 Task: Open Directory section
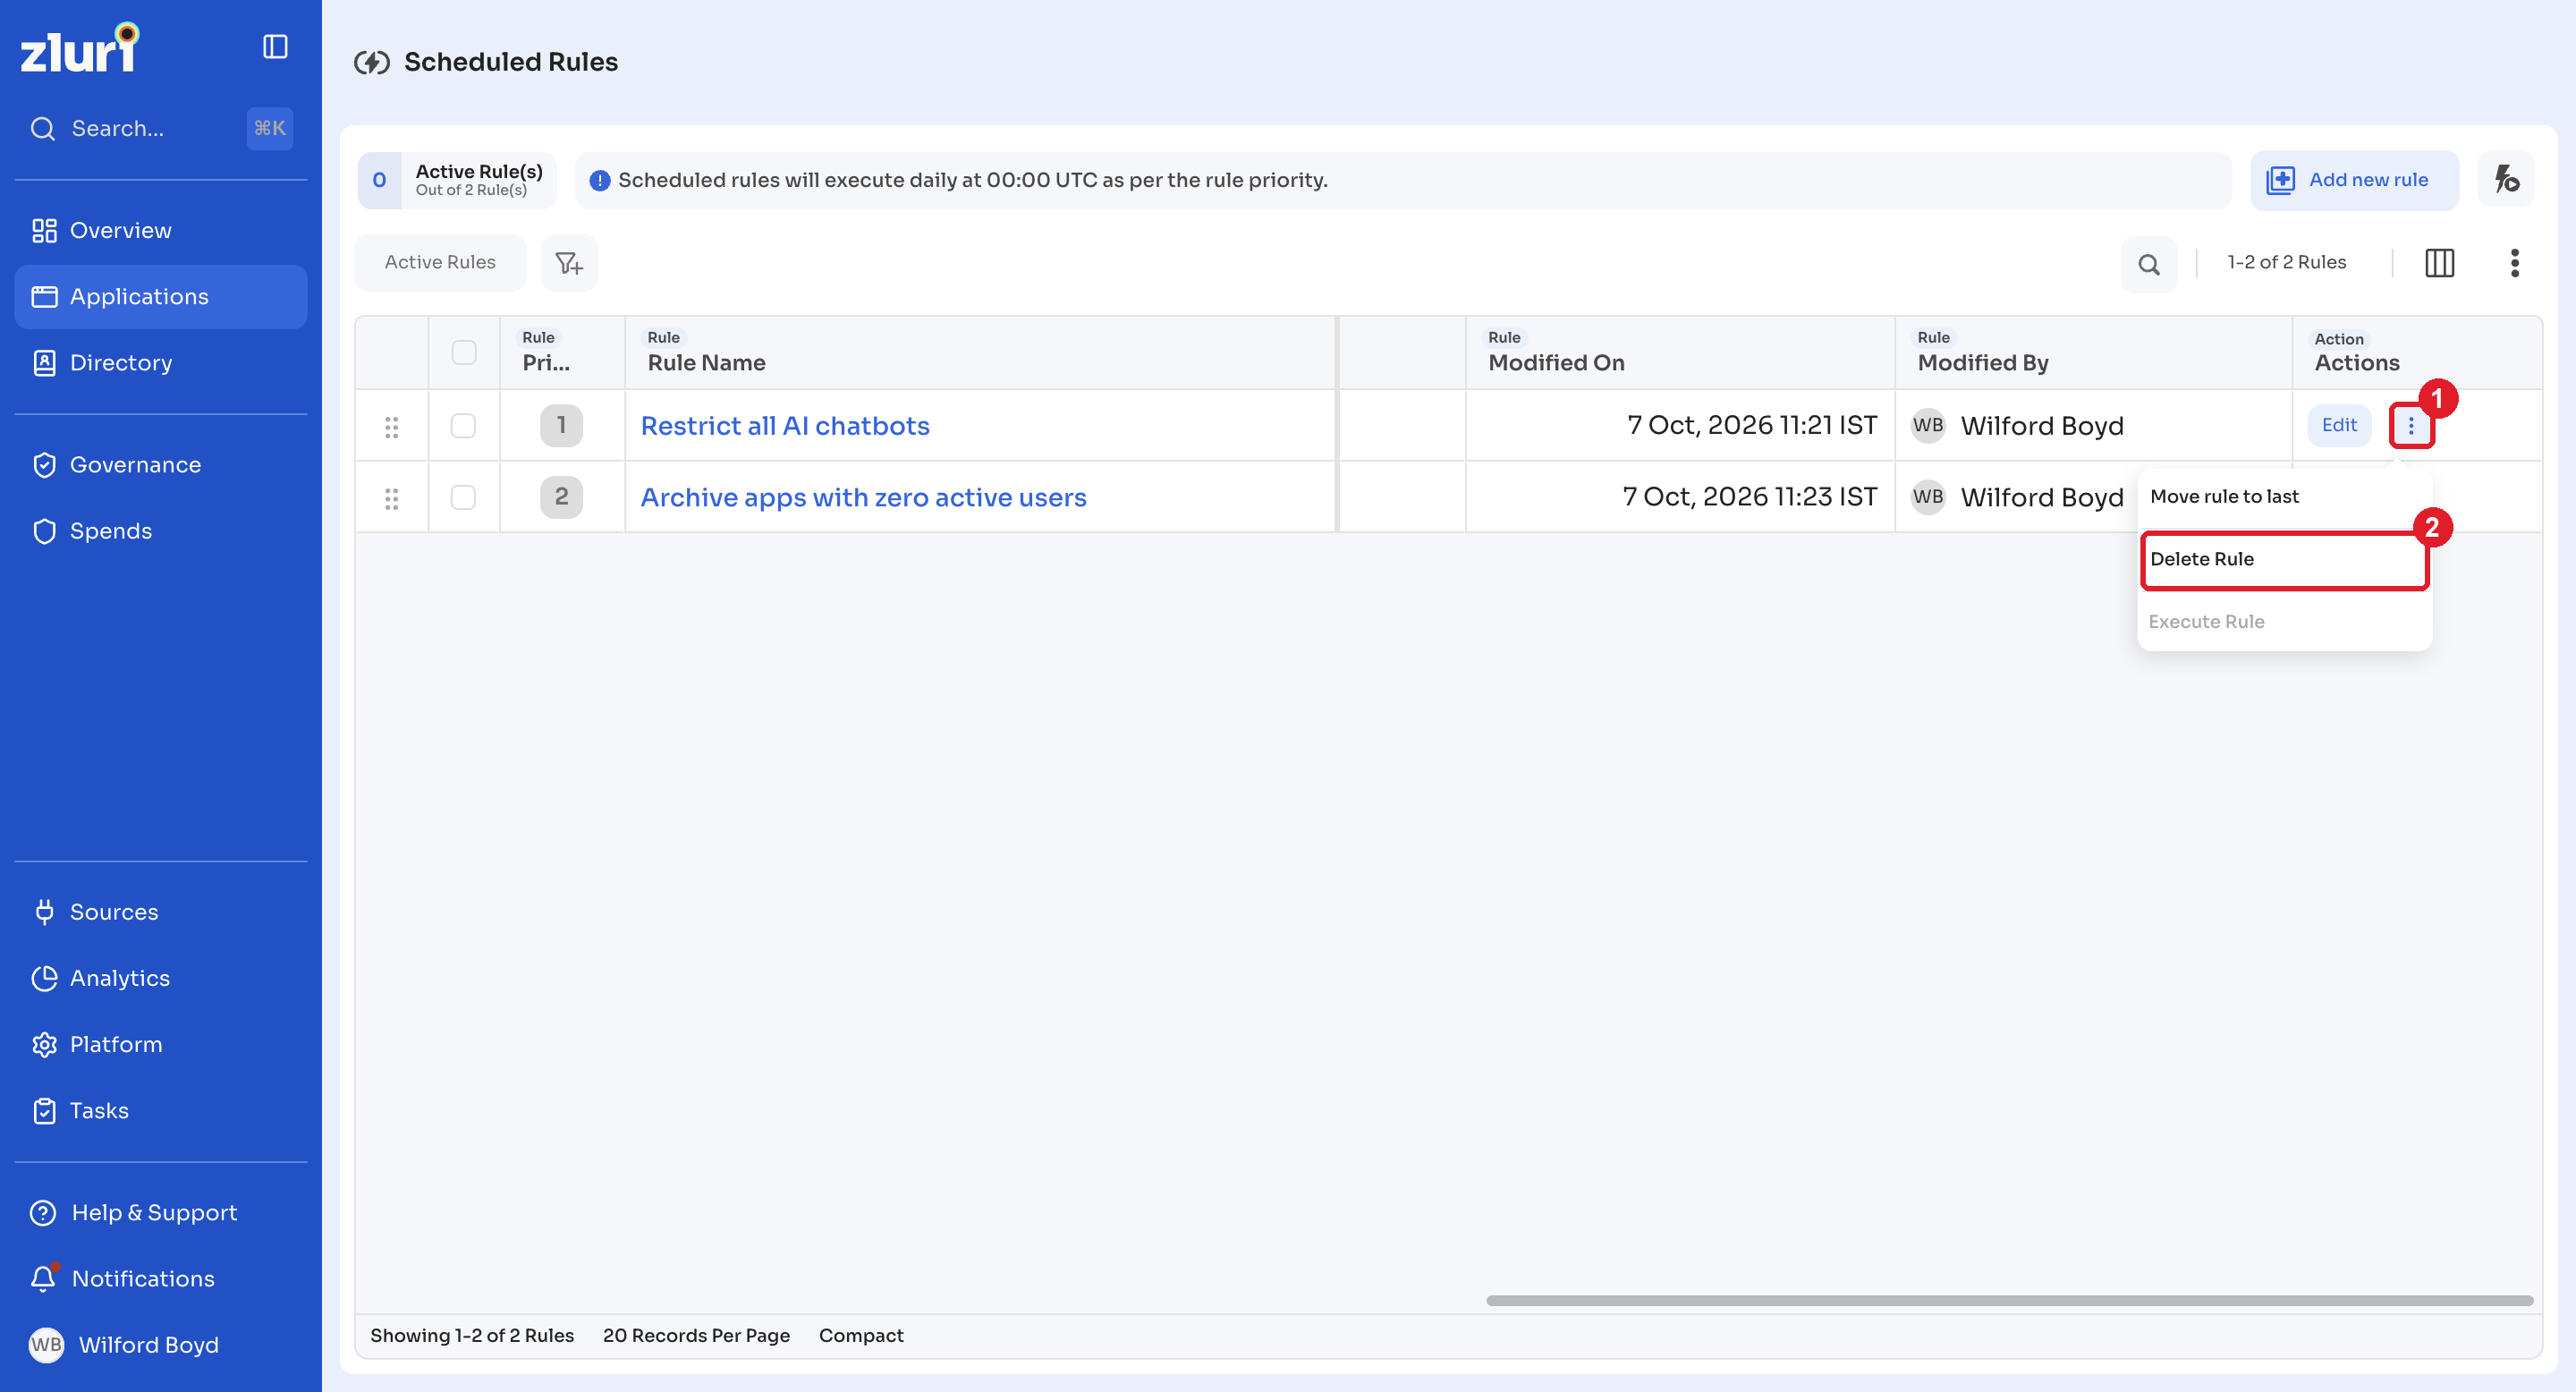(x=160, y=363)
